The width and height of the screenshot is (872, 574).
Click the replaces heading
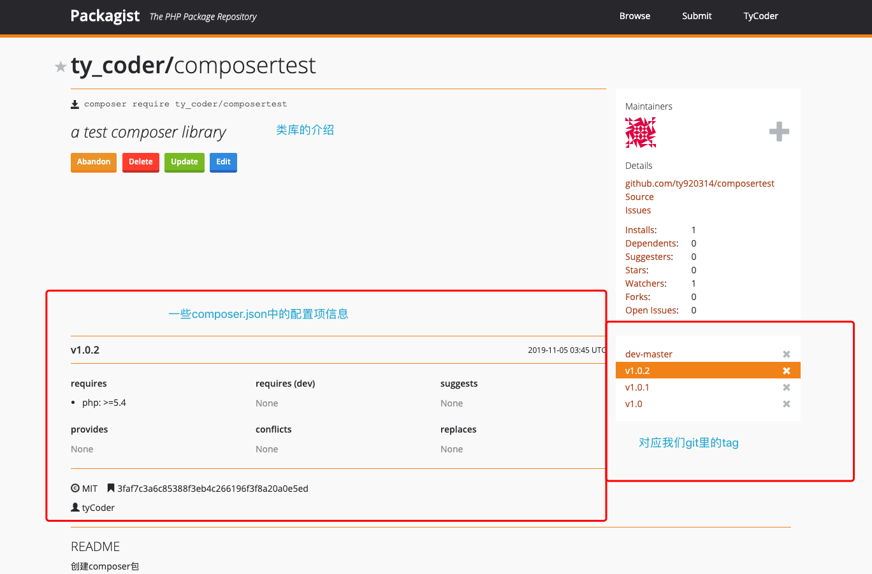point(458,429)
